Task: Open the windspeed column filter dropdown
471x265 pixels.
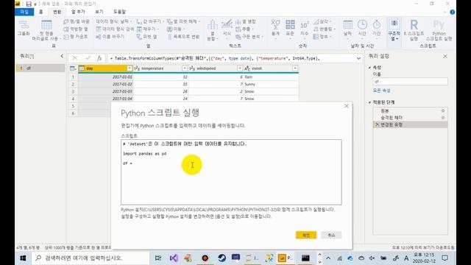Action: pos(240,68)
